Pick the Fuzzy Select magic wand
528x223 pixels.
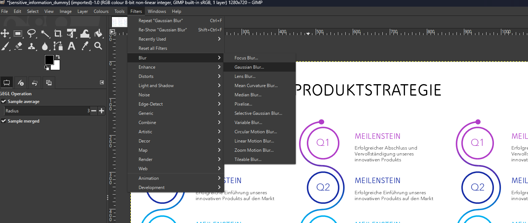point(45,34)
